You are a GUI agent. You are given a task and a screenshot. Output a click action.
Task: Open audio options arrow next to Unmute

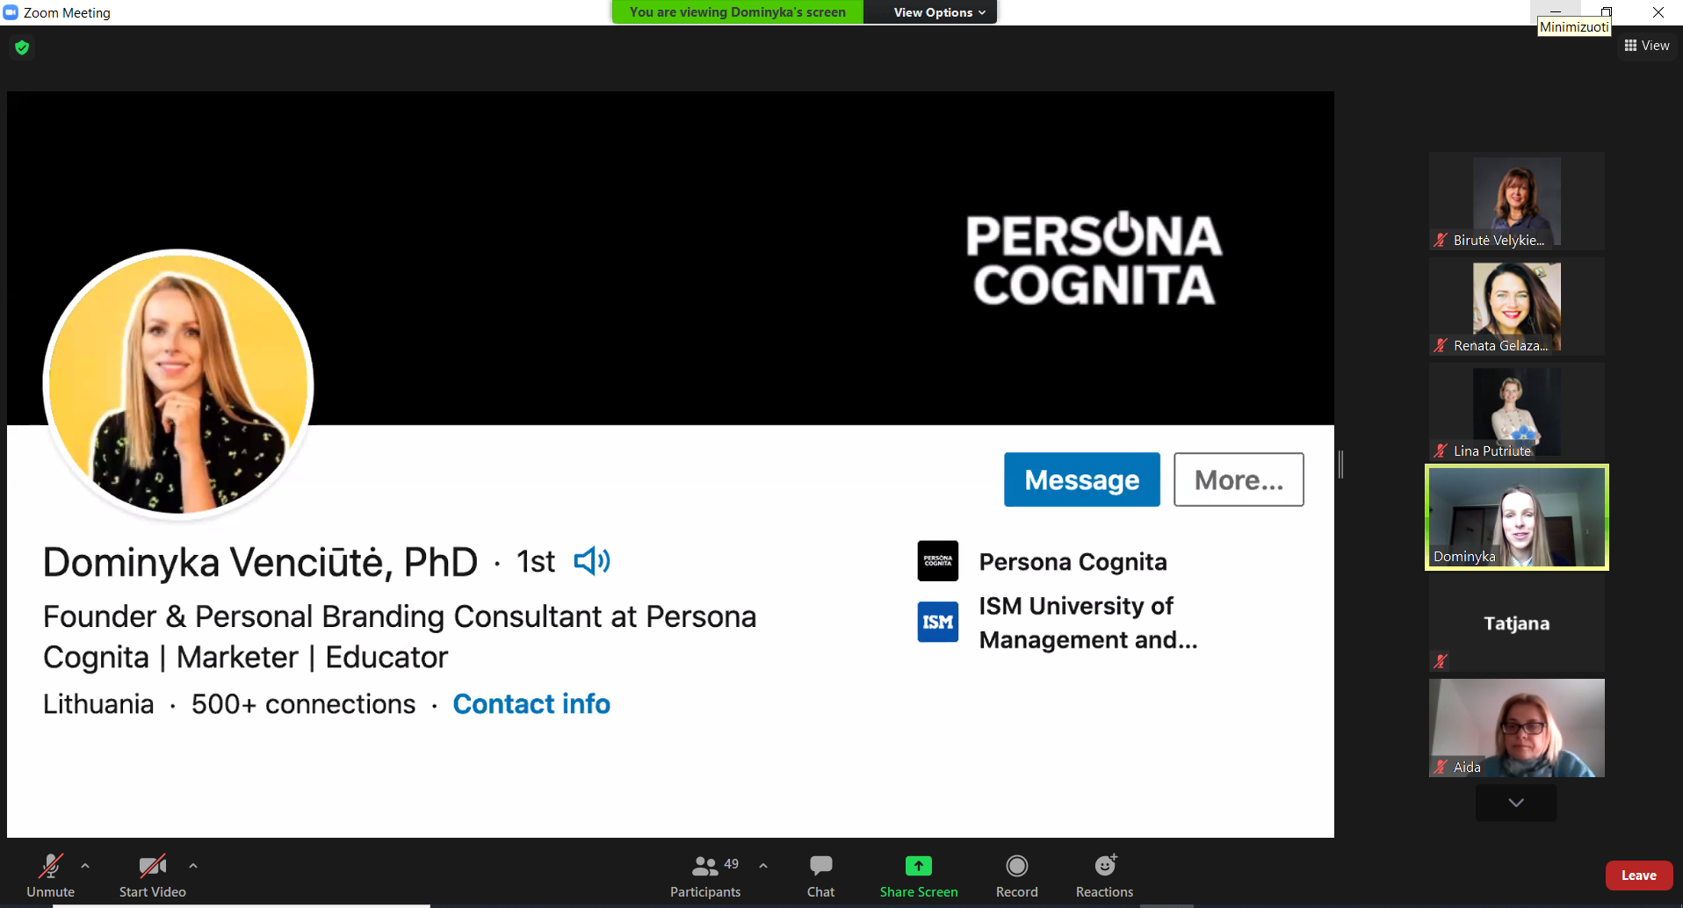click(x=85, y=866)
